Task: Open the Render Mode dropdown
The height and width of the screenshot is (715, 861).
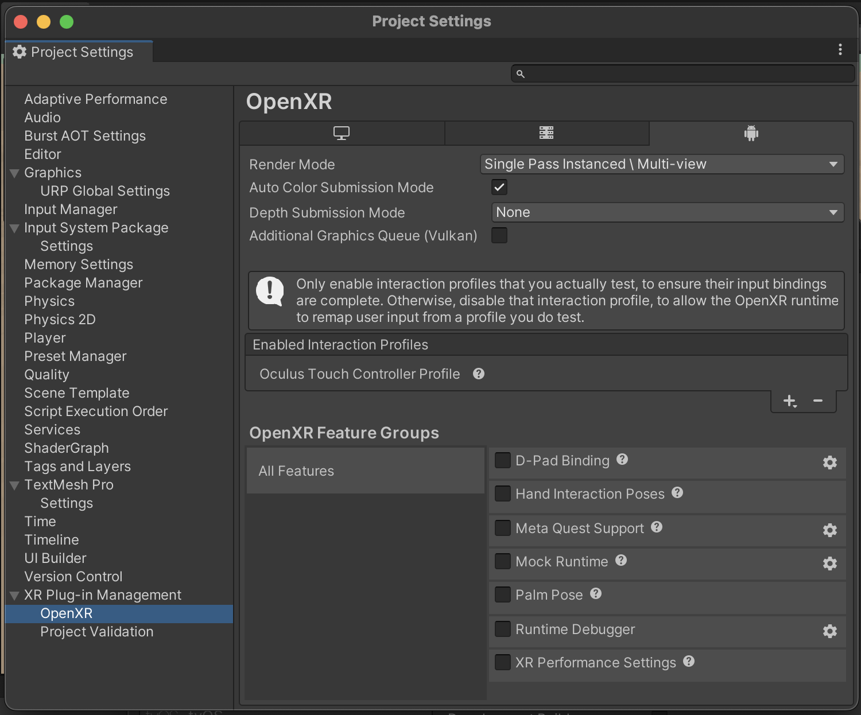Action: tap(662, 164)
